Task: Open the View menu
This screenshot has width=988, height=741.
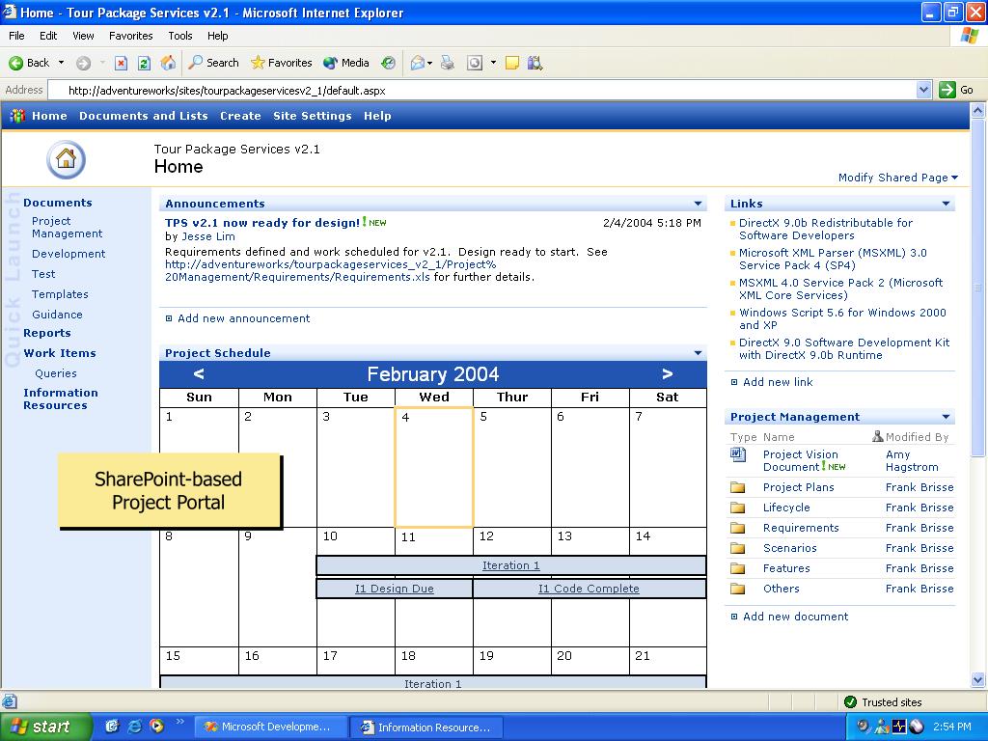Action: click(83, 36)
